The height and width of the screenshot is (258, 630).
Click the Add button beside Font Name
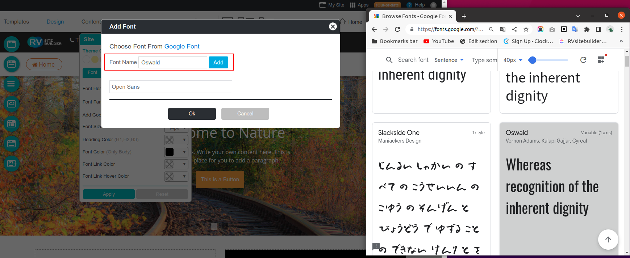point(218,62)
